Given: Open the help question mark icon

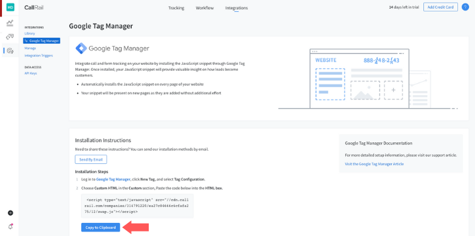Looking at the screenshot, I should pyautogui.click(x=465, y=7).
